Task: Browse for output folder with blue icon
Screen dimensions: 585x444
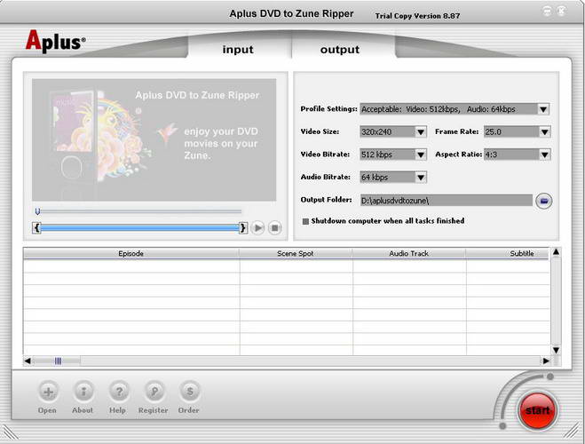Action: 544,201
